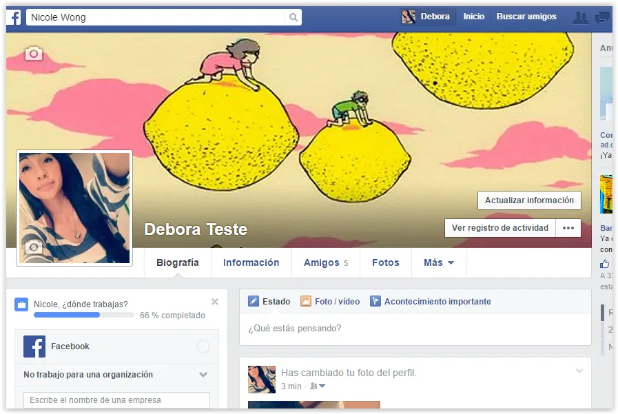Click the audience selector icon under the post
Image resolution: width=618 pixels, height=414 pixels.
click(x=318, y=386)
